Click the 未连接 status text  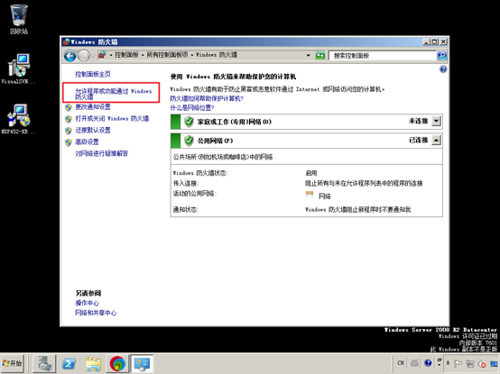(x=418, y=121)
